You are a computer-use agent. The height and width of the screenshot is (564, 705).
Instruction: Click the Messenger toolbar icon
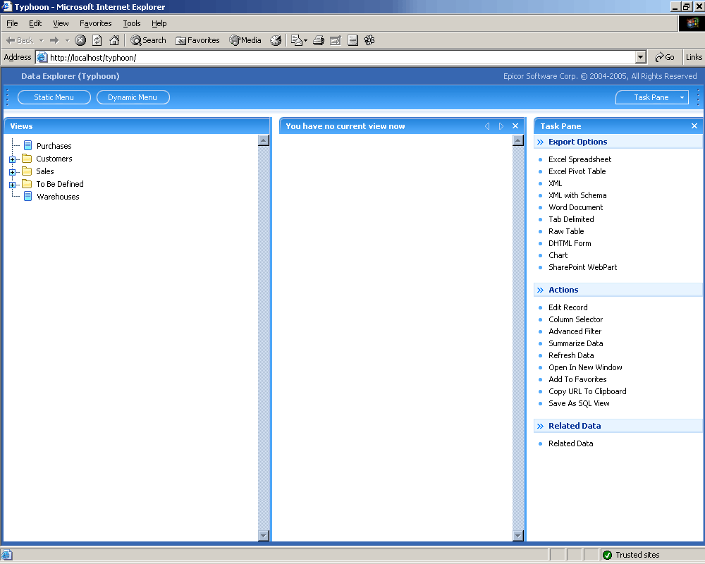click(x=369, y=40)
